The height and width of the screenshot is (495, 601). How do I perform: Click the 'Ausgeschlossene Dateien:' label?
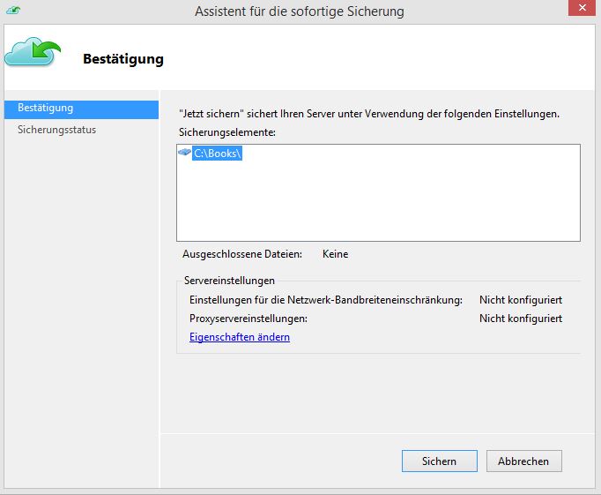point(242,254)
